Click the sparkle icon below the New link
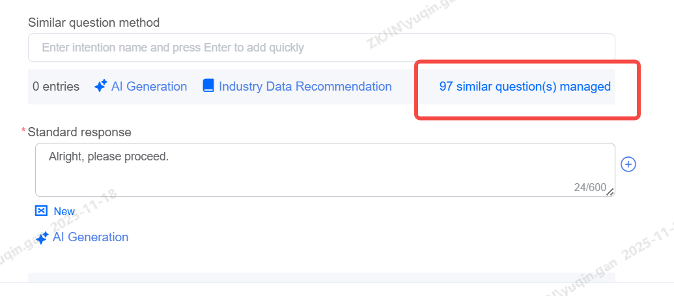 coord(42,238)
